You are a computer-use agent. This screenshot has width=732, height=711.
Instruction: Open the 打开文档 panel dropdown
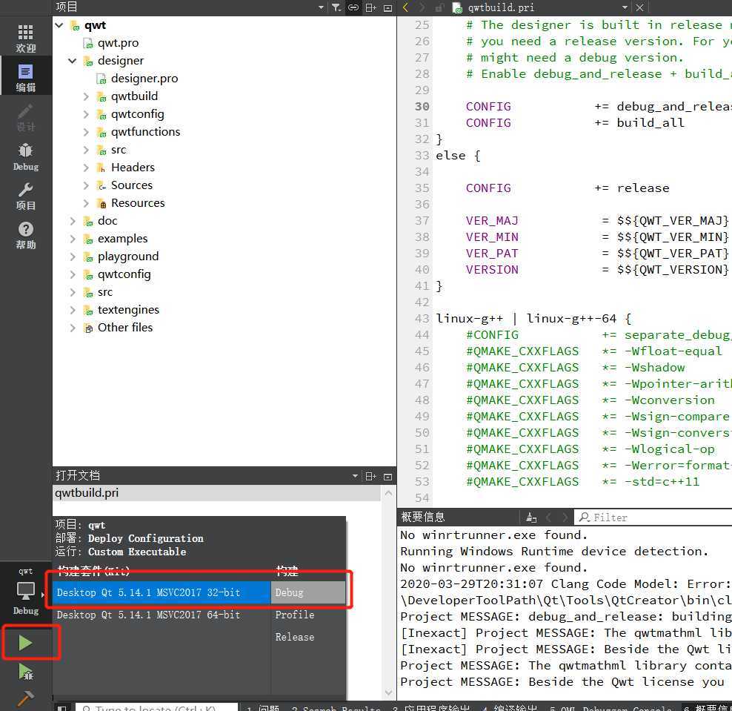click(x=355, y=476)
